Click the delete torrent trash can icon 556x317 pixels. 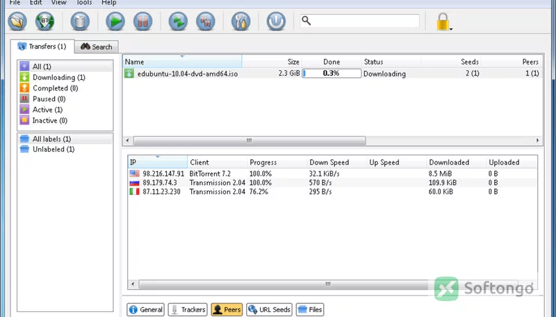[x=80, y=22]
